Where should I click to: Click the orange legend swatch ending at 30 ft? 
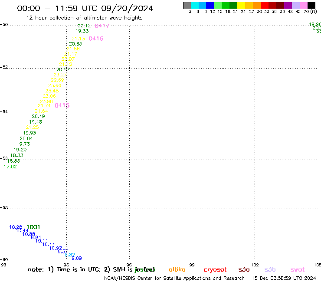(257, 5)
